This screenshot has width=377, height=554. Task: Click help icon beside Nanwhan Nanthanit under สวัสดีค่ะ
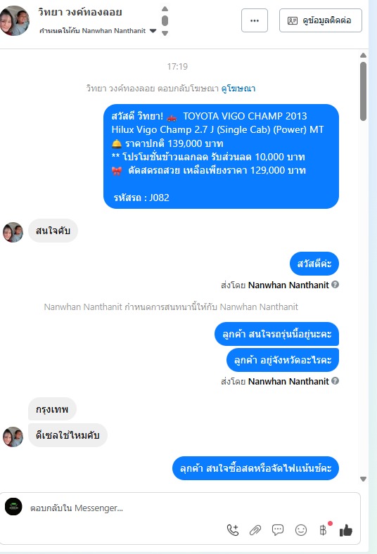coord(336,285)
